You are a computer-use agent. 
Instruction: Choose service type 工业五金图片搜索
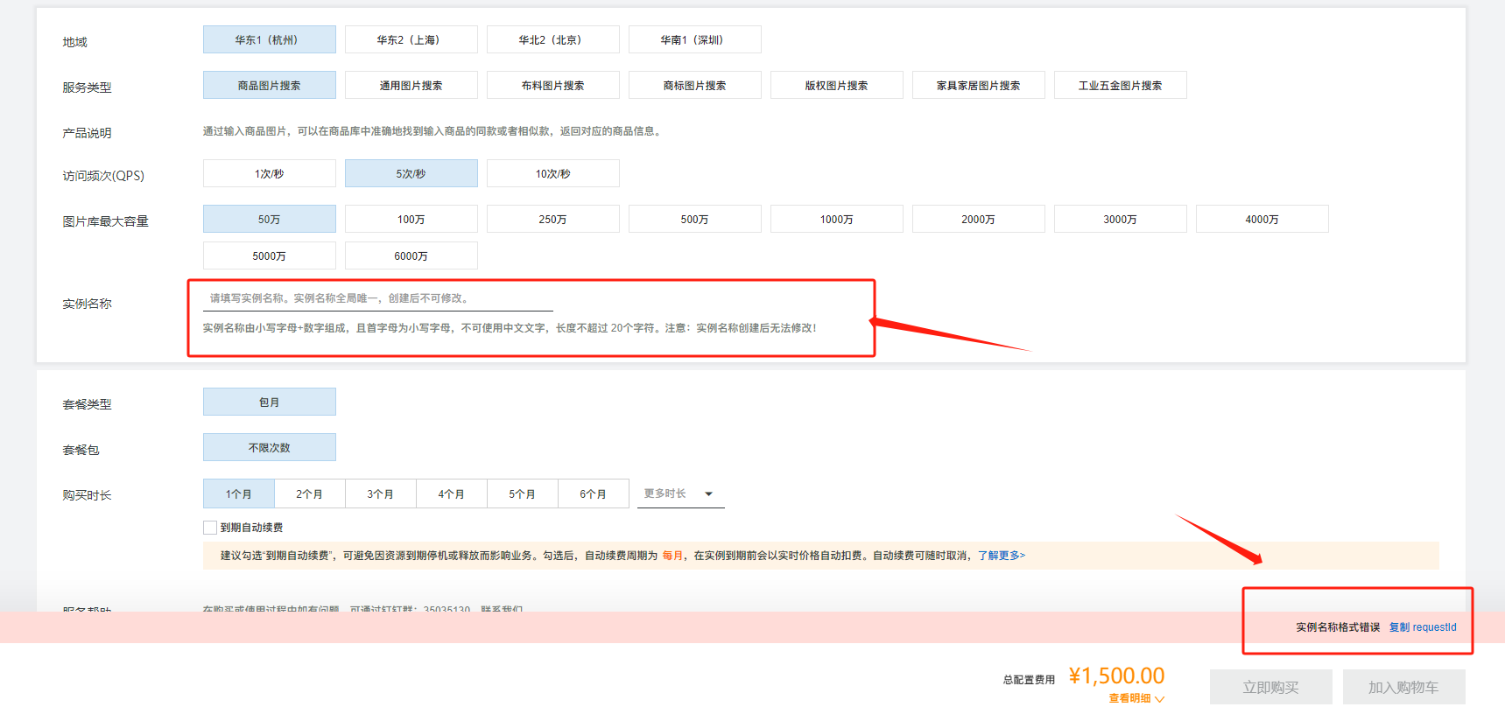(x=1121, y=85)
